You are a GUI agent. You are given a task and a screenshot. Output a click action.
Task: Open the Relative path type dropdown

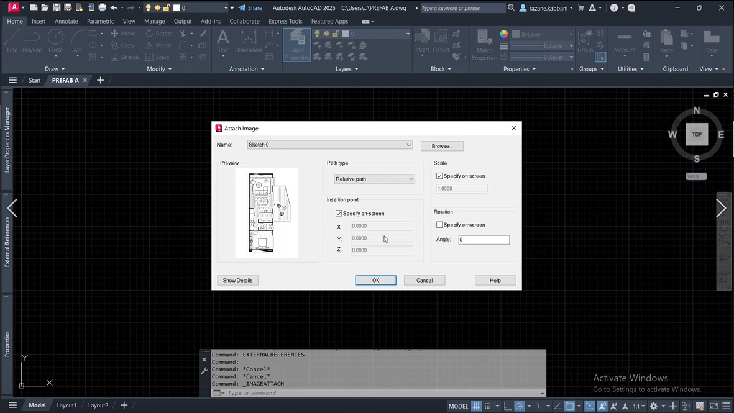click(374, 179)
